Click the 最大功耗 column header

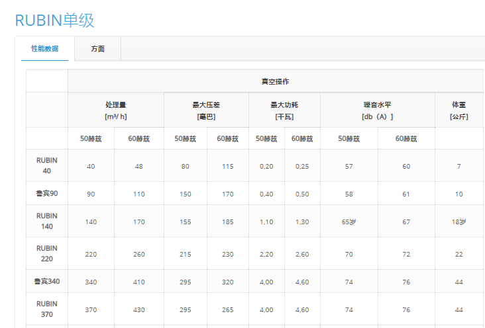pos(284,110)
